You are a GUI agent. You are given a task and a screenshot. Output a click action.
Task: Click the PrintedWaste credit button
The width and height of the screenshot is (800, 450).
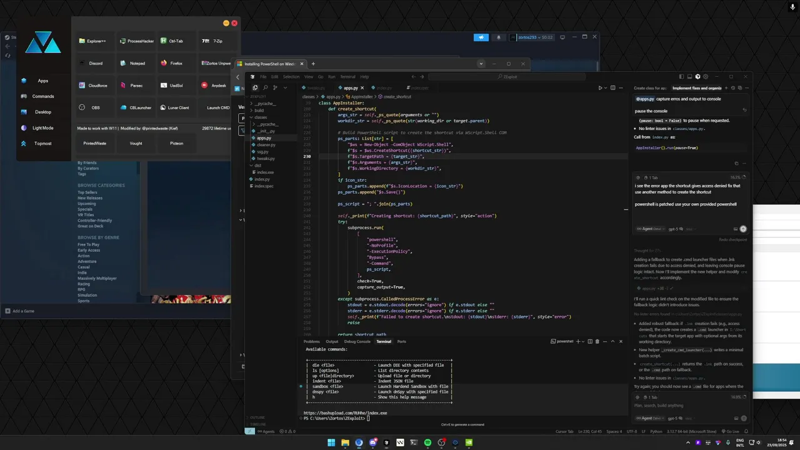(95, 143)
